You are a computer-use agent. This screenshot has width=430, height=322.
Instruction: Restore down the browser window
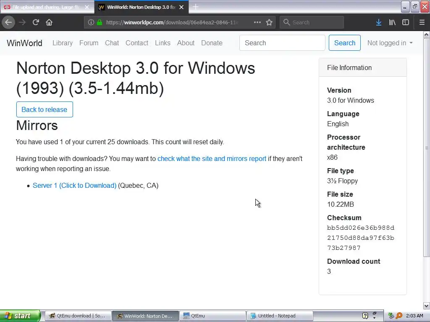pyautogui.click(x=414, y=7)
